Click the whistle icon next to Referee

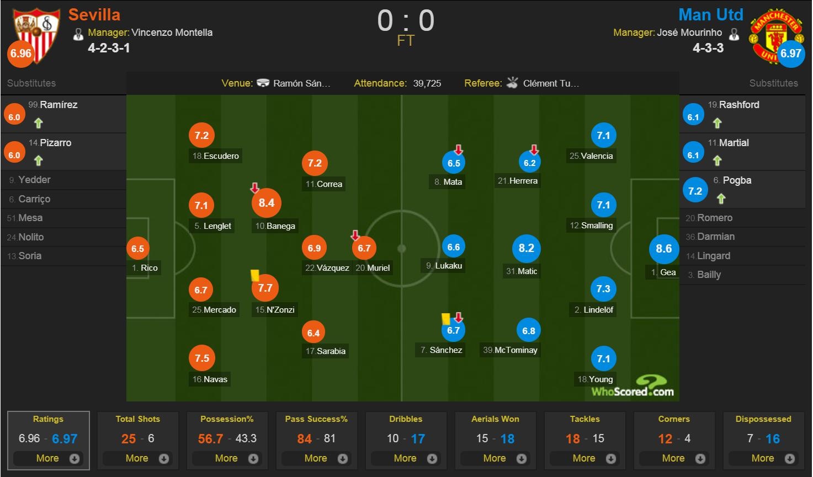(x=512, y=83)
